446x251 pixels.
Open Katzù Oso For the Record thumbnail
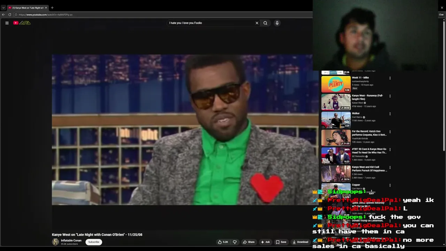336,138
